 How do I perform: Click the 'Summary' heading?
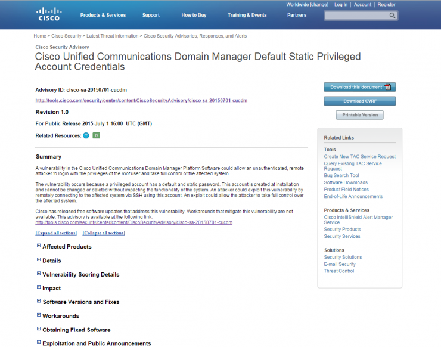tap(48, 157)
